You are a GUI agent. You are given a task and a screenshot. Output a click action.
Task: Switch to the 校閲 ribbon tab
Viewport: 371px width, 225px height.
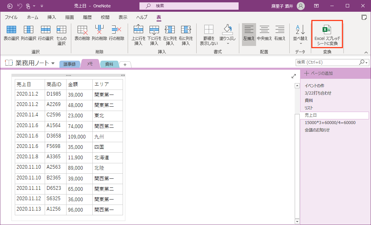click(105, 17)
